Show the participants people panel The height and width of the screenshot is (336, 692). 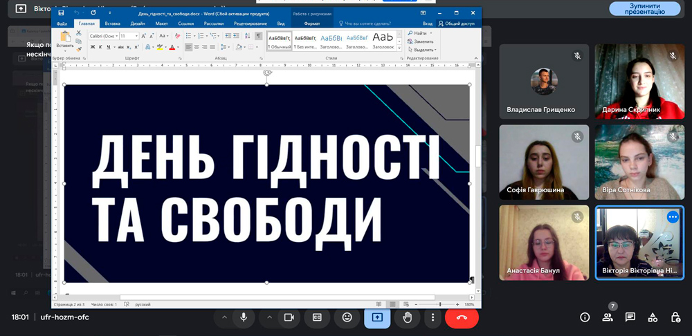608,317
